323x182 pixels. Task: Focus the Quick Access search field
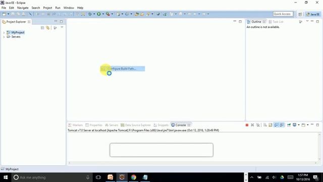point(283,14)
